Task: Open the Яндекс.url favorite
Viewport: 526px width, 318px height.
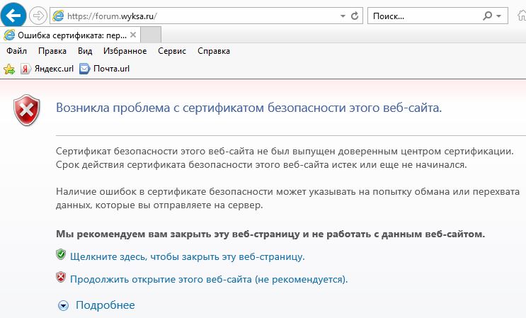Action: [x=47, y=69]
